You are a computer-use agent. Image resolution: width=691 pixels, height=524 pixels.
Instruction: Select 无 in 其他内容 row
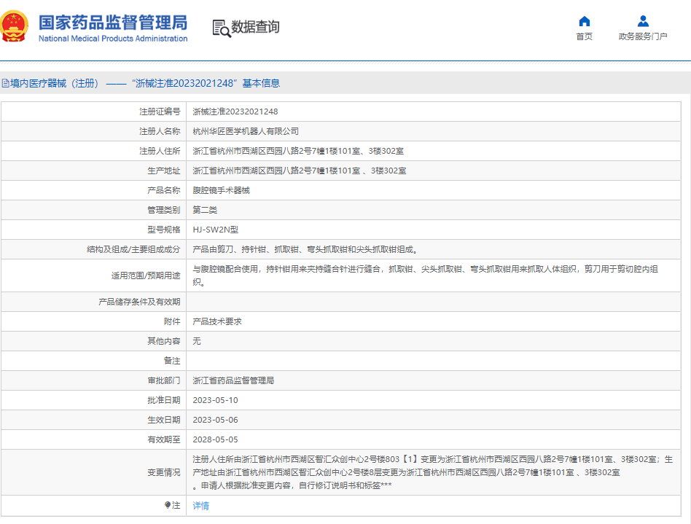197,341
